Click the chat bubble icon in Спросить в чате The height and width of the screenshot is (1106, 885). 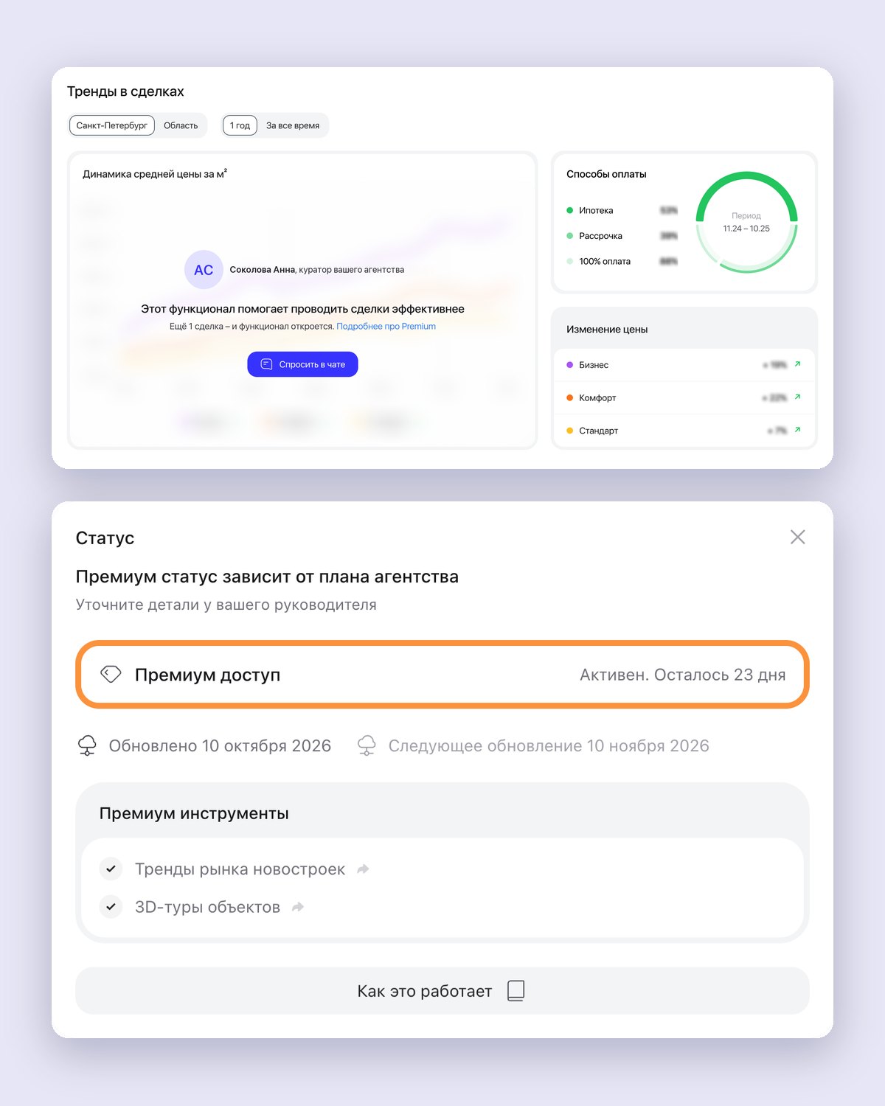click(x=267, y=364)
